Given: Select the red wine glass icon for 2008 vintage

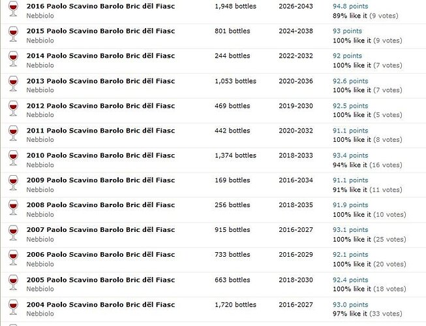Looking at the screenshot, I should coord(13,208).
